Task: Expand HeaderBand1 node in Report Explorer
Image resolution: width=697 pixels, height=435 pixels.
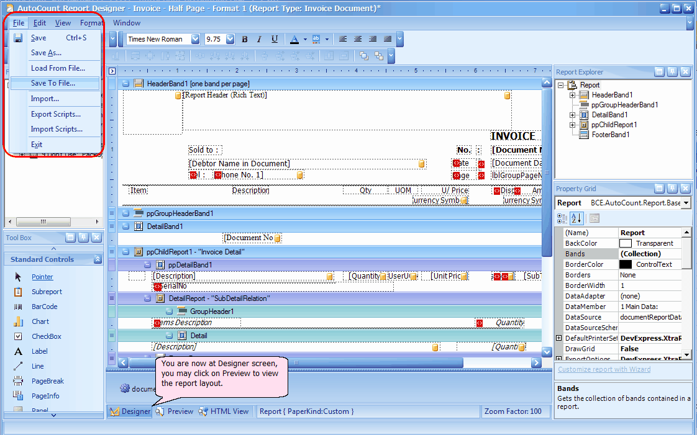Action: pyautogui.click(x=573, y=95)
